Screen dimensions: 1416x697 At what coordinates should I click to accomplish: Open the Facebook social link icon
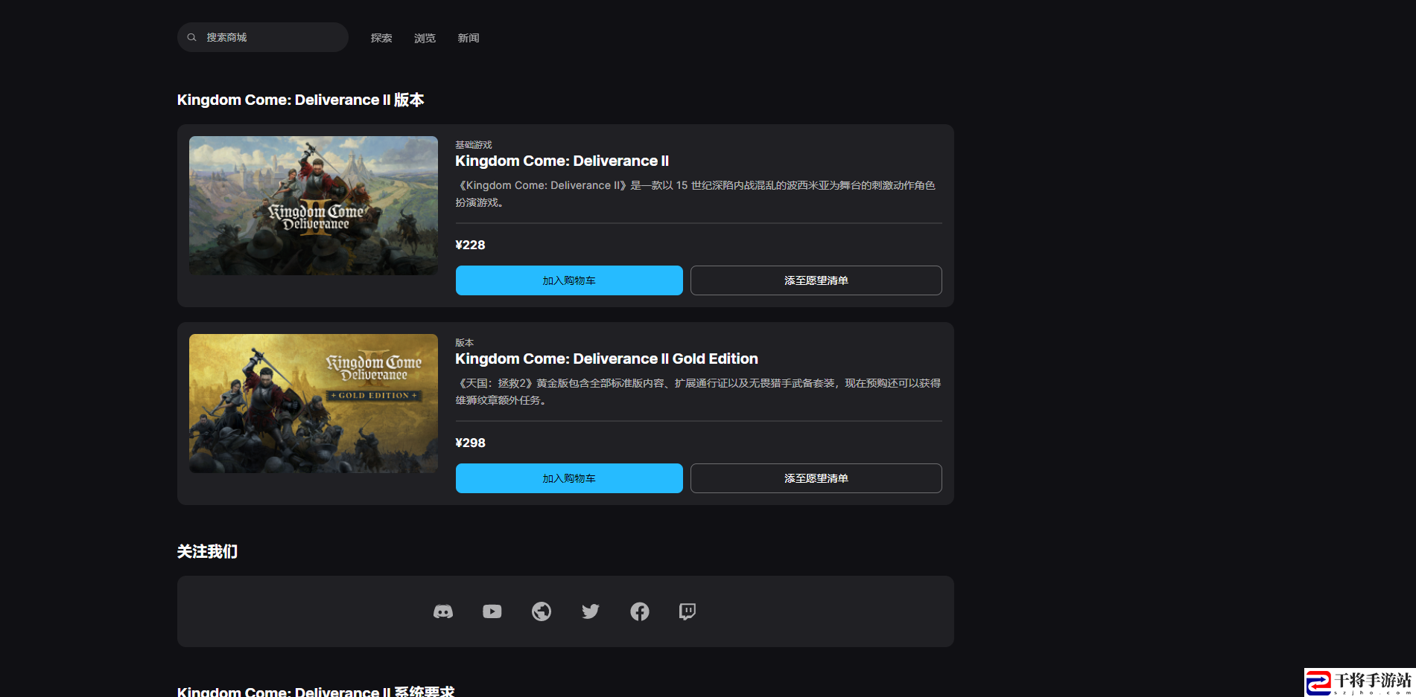pos(640,611)
